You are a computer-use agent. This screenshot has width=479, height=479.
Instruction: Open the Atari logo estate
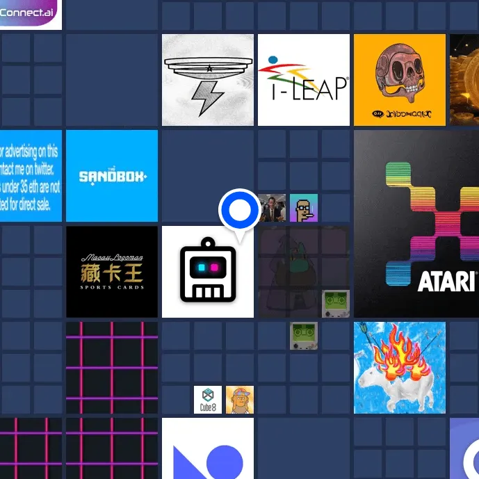pyautogui.click(x=416, y=224)
